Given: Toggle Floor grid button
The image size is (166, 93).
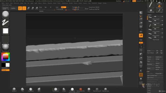Looking at the screenshot, I should click(x=141, y=31).
